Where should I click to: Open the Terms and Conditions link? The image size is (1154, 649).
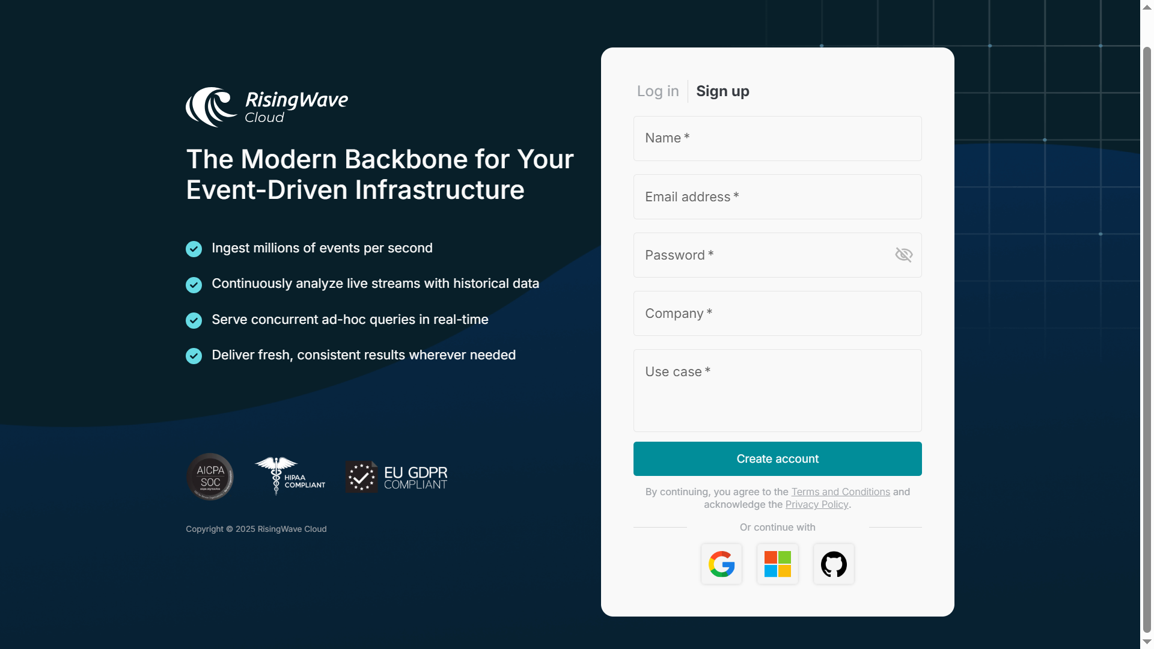pos(840,492)
